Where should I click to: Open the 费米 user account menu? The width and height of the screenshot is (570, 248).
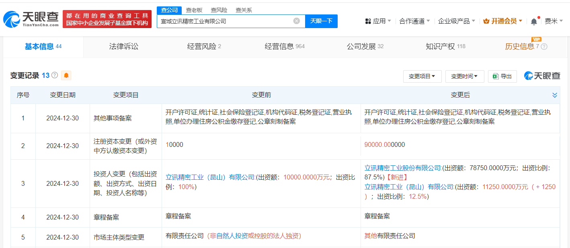point(554,21)
